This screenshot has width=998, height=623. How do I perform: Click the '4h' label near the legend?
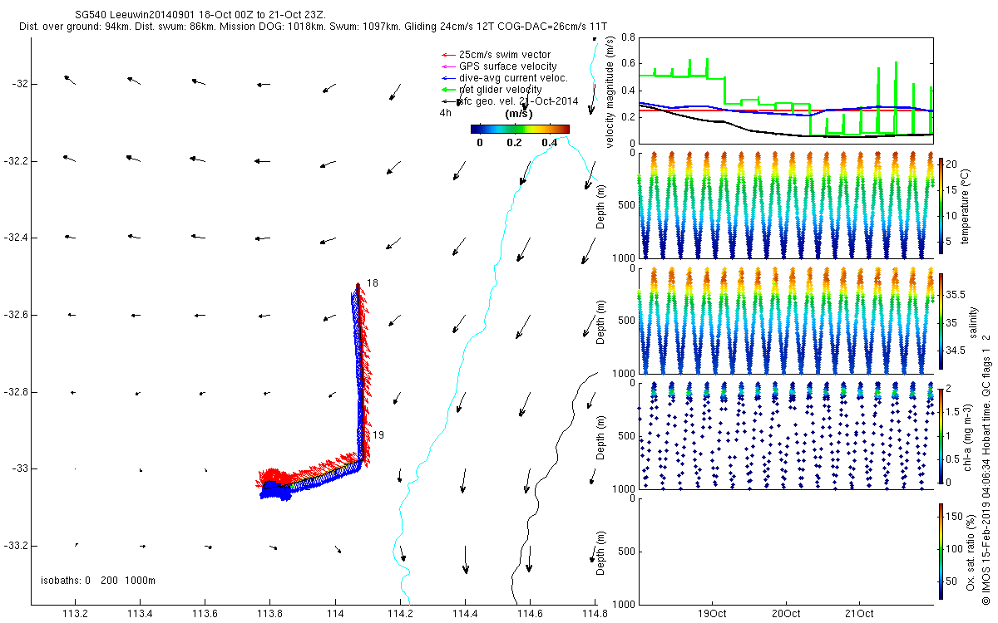pyautogui.click(x=446, y=112)
